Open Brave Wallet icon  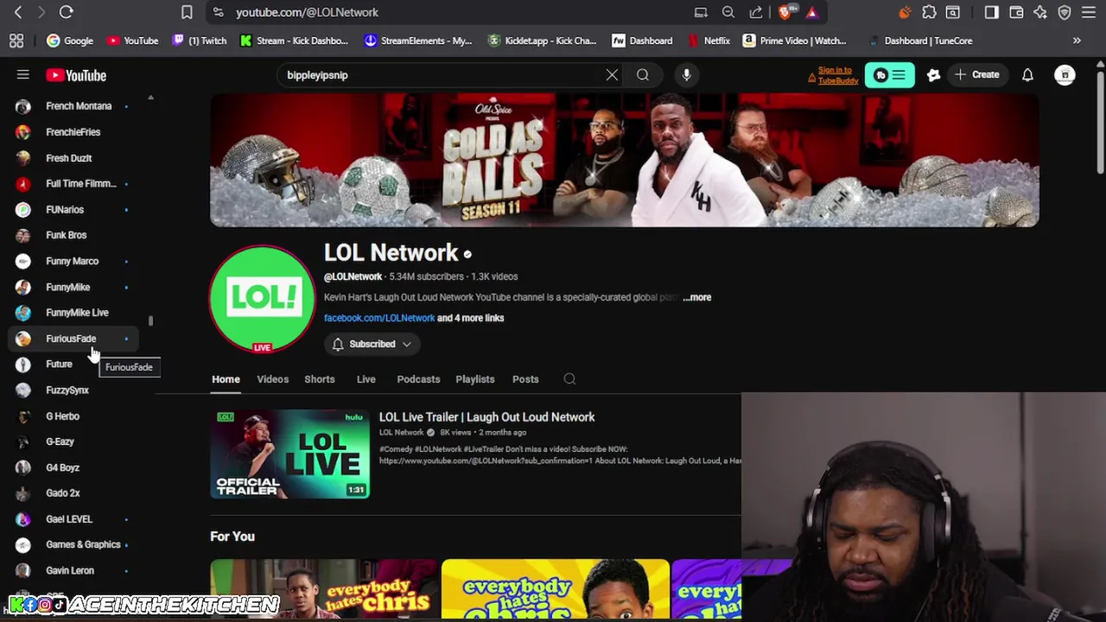(x=1016, y=12)
